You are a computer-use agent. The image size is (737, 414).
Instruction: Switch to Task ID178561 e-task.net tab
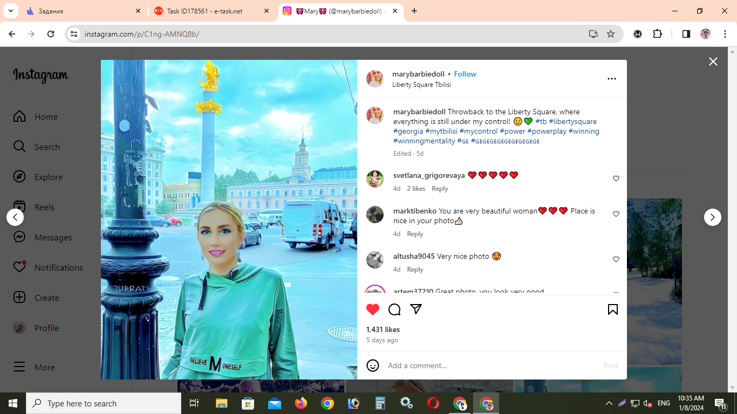212,11
